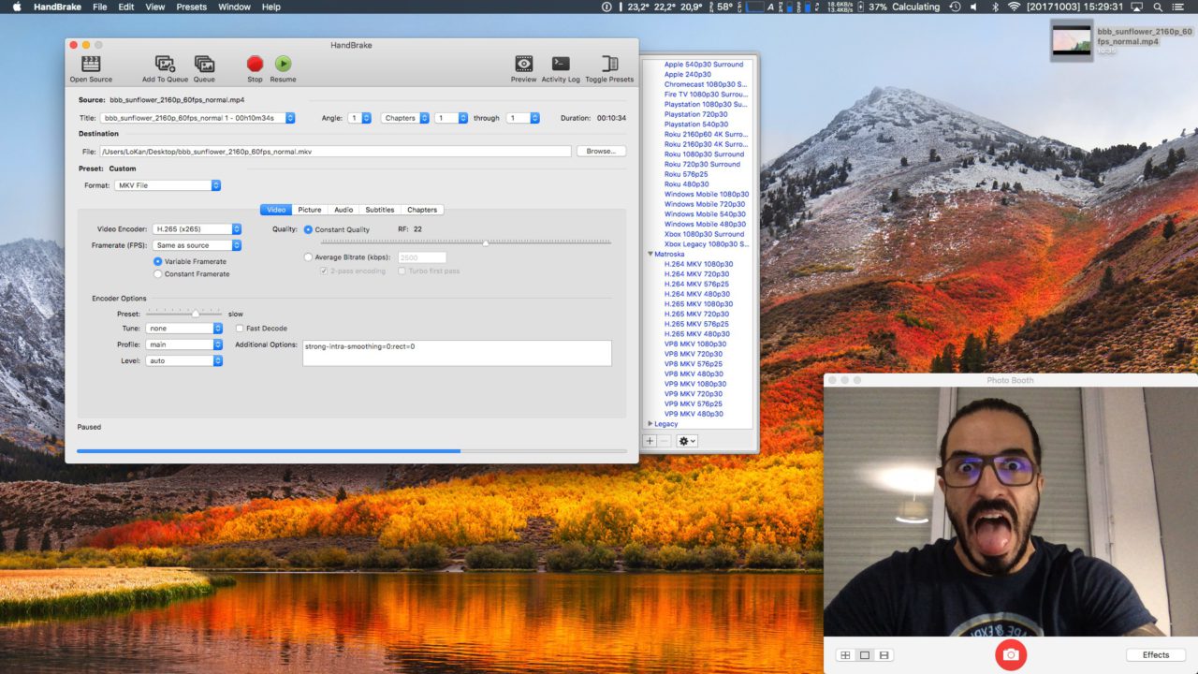Open the Format MKV File dropdown
Screen dimensions: 1198x674
coord(168,185)
